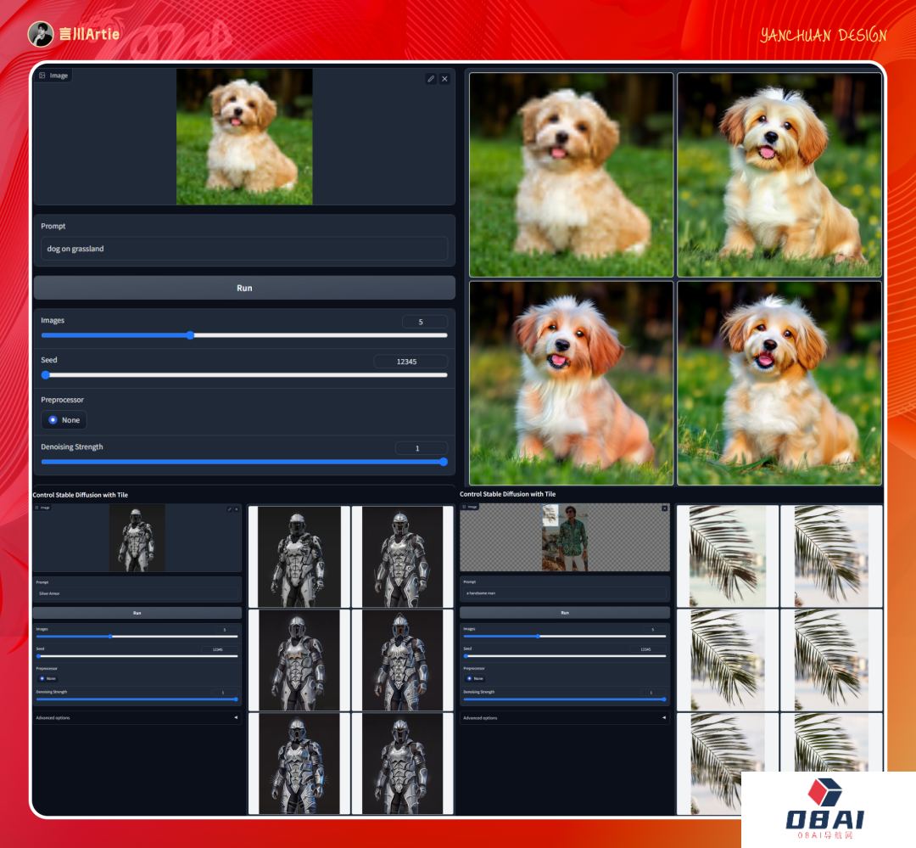916x848 pixels.
Task: Click Denoising Strength slider in the Silver Armor panel
Action: 137,699
